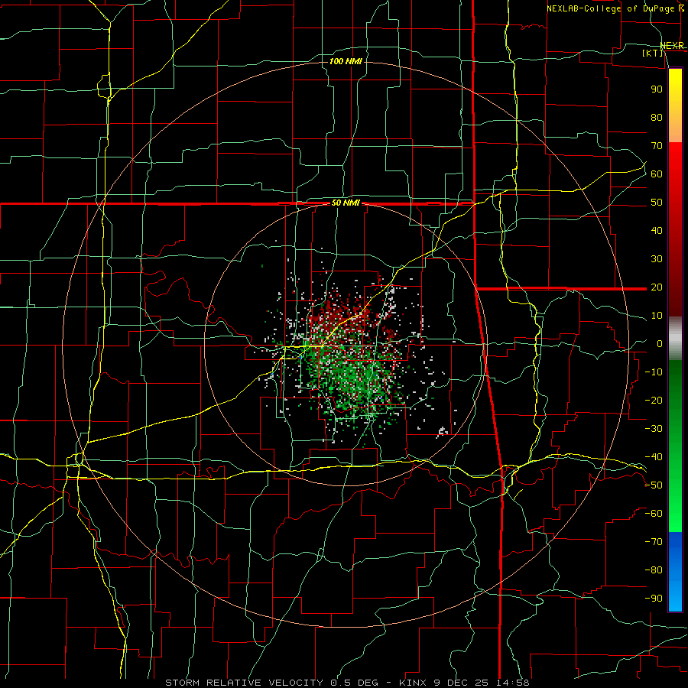Screen dimensions: 688x688
Task: Click the positive 90 knots scale label
Action: click(657, 89)
